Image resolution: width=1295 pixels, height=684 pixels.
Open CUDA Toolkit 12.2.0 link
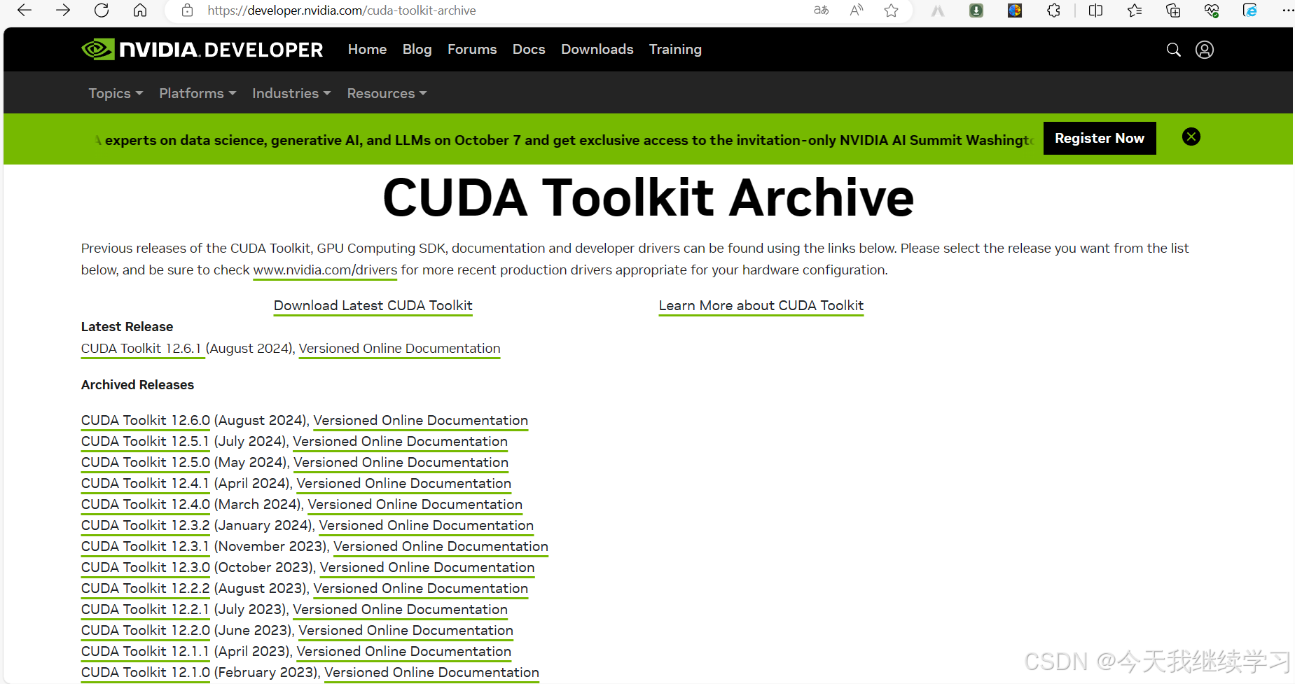(x=146, y=631)
